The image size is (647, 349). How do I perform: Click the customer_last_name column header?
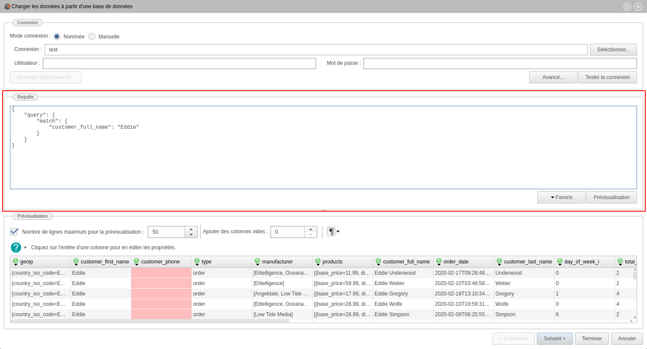pyautogui.click(x=524, y=262)
